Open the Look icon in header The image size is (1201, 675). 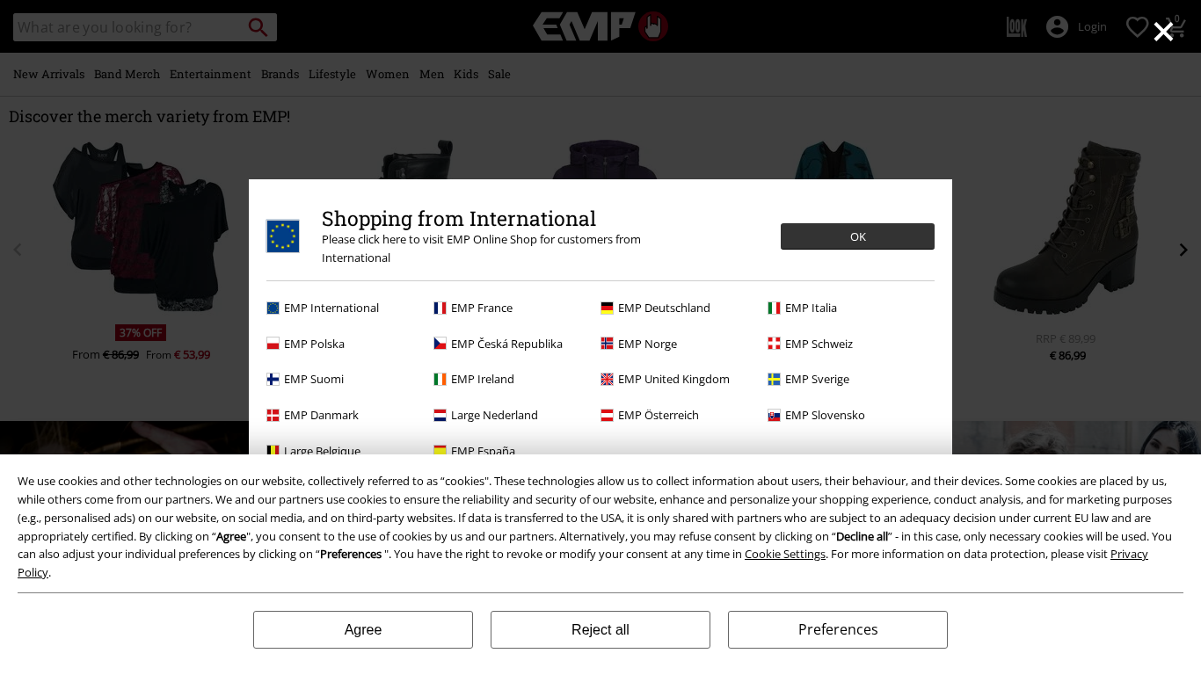(x=1016, y=27)
